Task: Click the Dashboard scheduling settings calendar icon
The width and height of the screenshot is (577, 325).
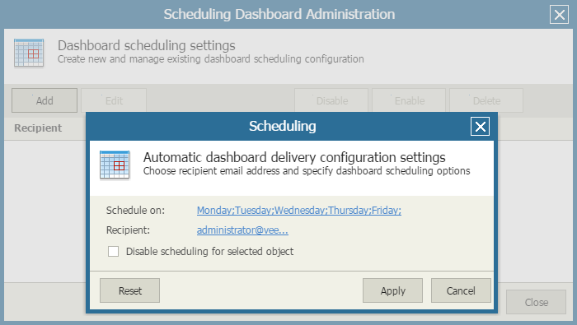Action: tap(29, 53)
